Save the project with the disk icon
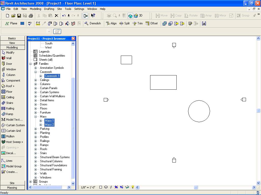261x195 pixels. click(x=19, y=15)
